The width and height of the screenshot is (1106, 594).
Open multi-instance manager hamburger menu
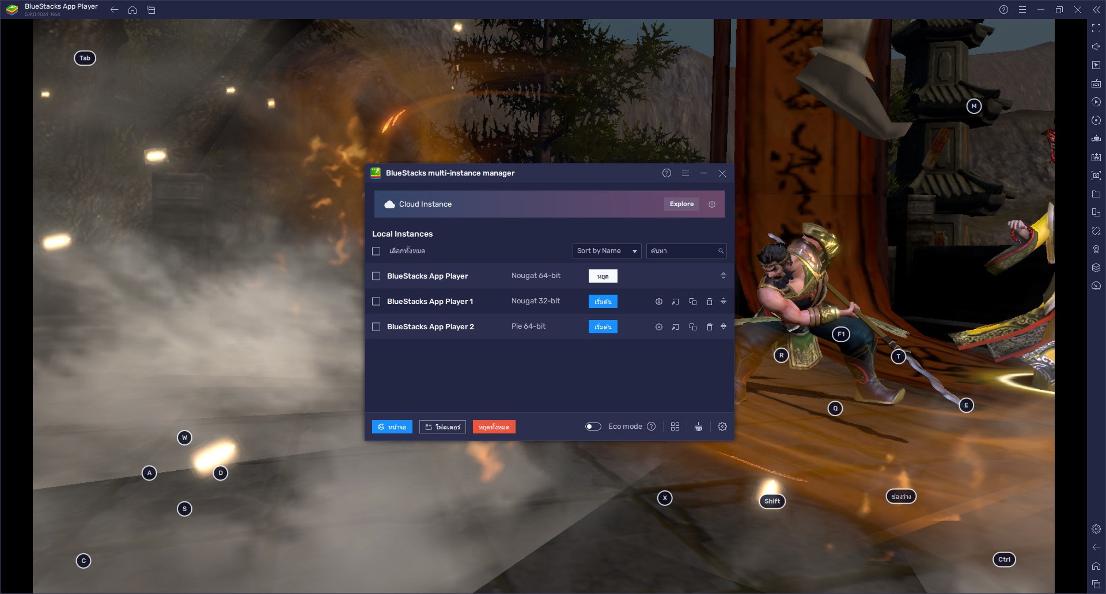(685, 173)
